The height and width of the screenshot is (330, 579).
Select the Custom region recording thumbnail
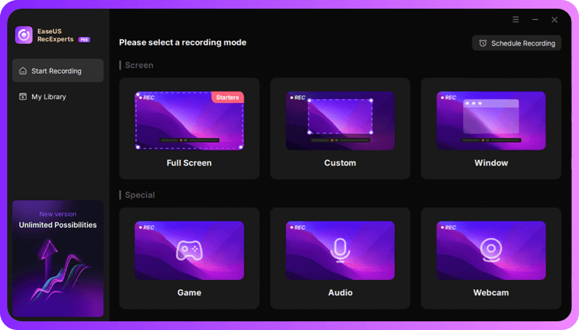[339, 120]
